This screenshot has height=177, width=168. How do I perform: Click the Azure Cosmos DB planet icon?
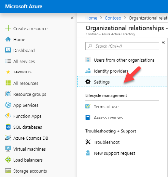pos(8,138)
